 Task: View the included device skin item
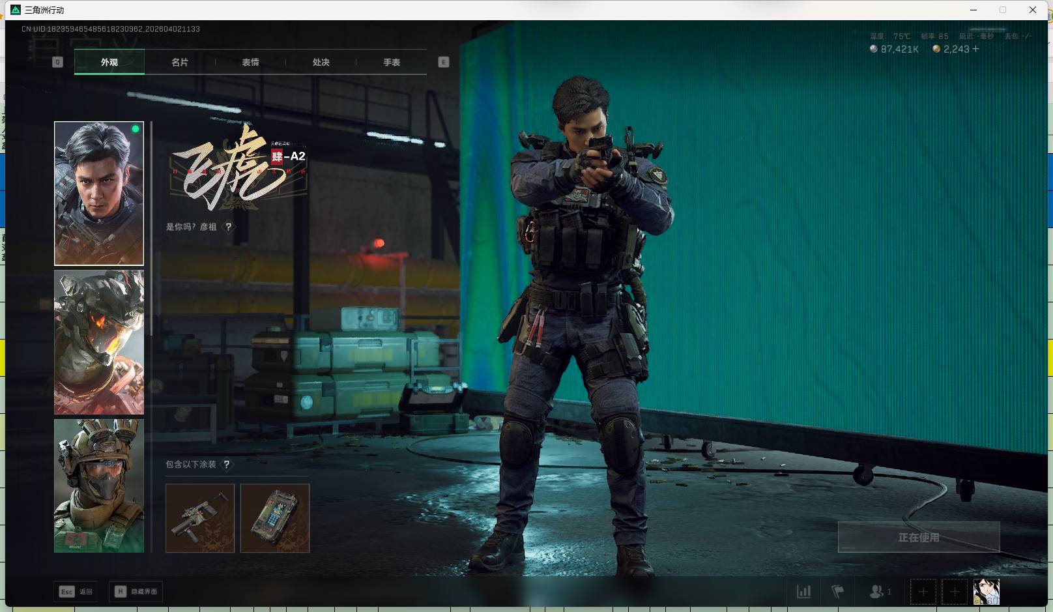(275, 518)
